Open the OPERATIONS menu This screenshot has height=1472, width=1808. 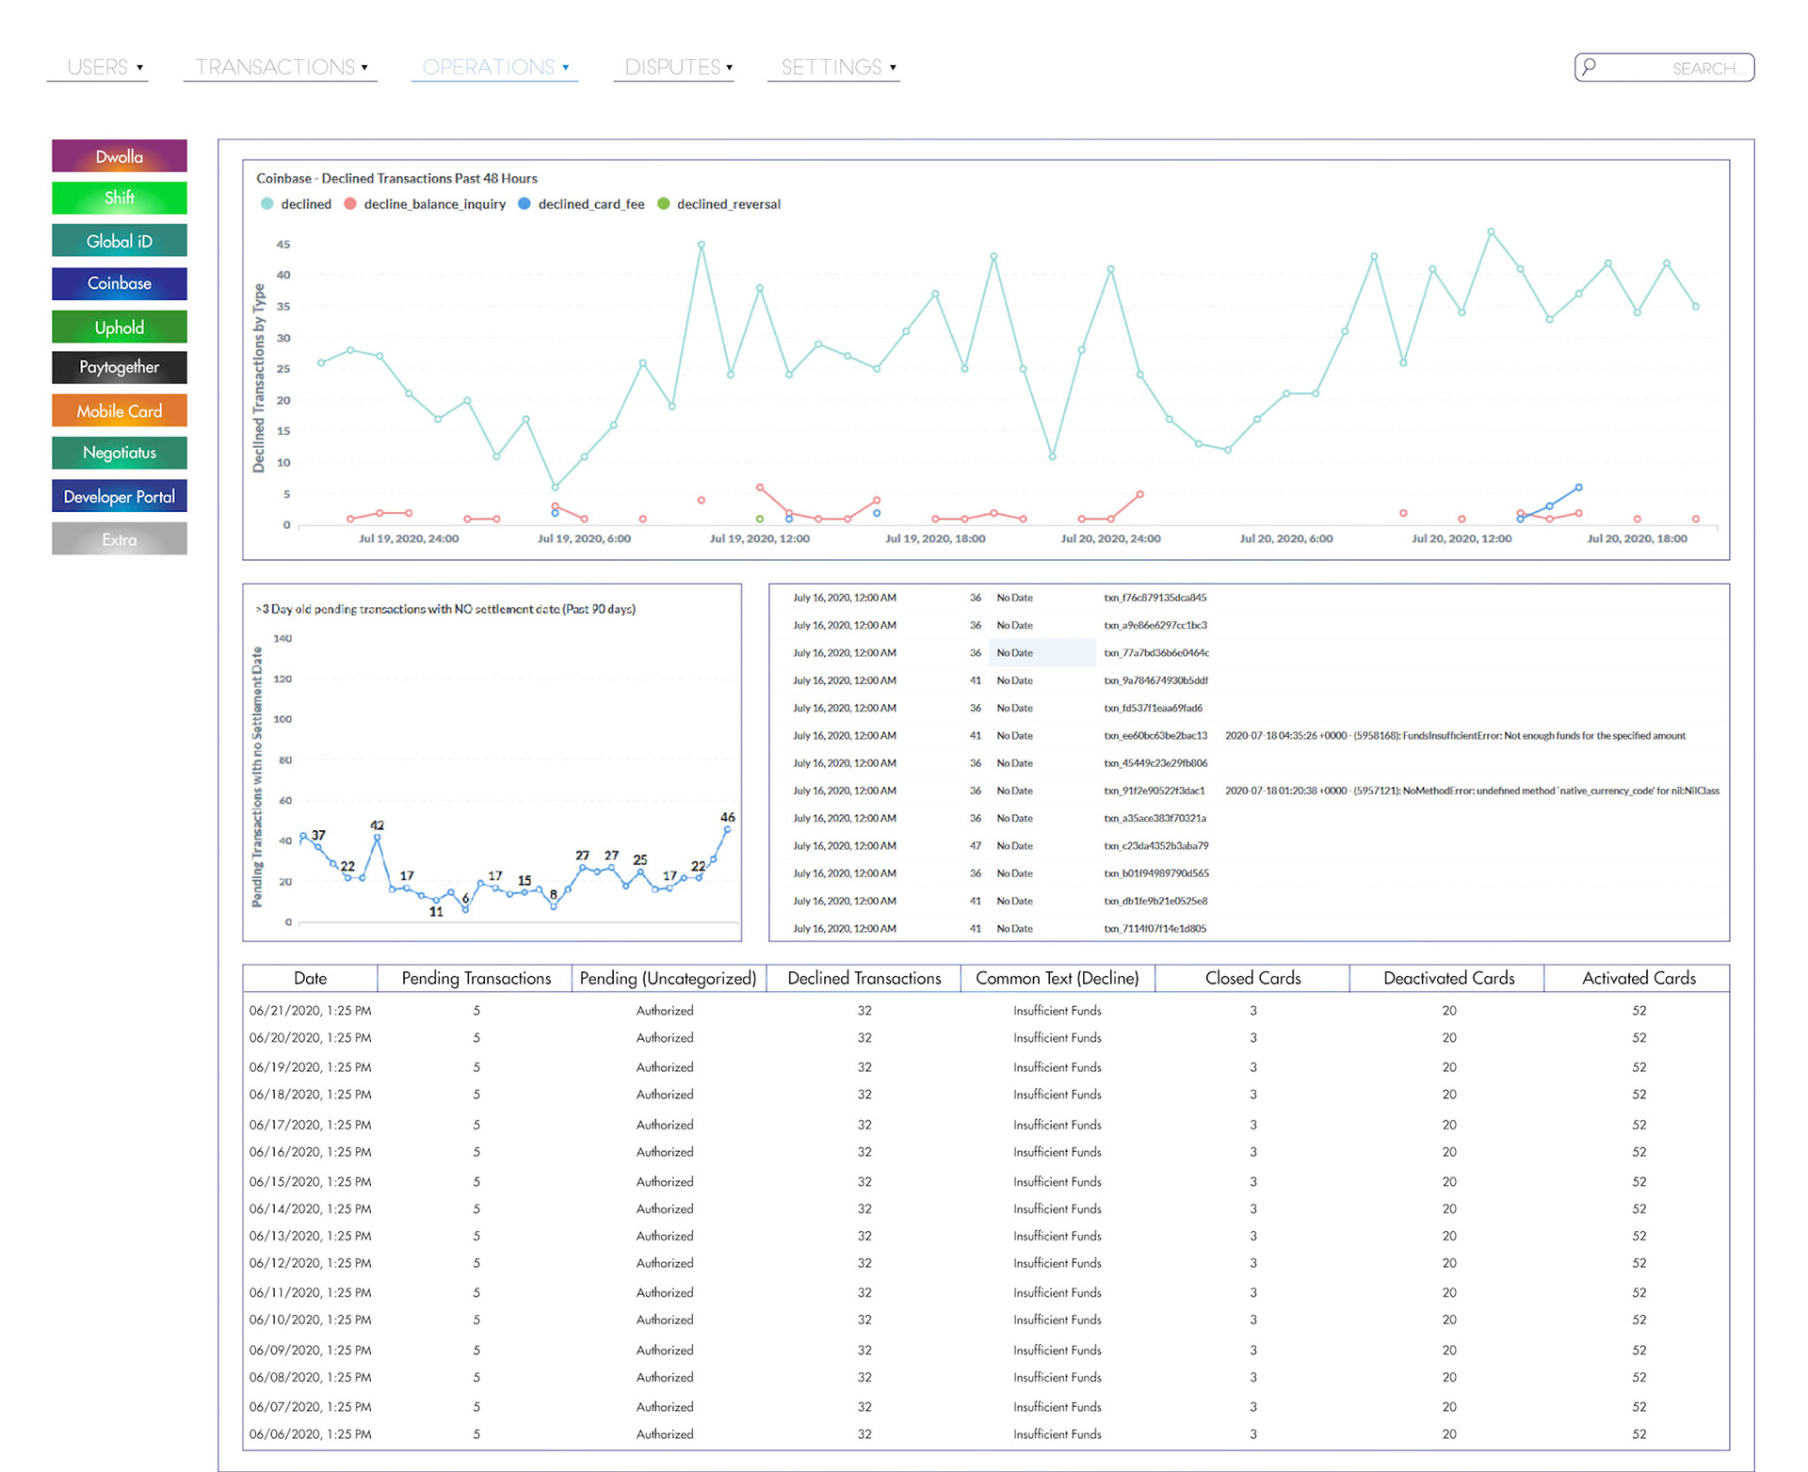(489, 67)
